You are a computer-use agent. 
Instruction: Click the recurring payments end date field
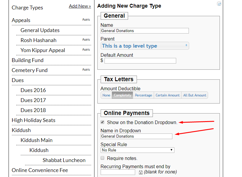[x=118, y=172]
